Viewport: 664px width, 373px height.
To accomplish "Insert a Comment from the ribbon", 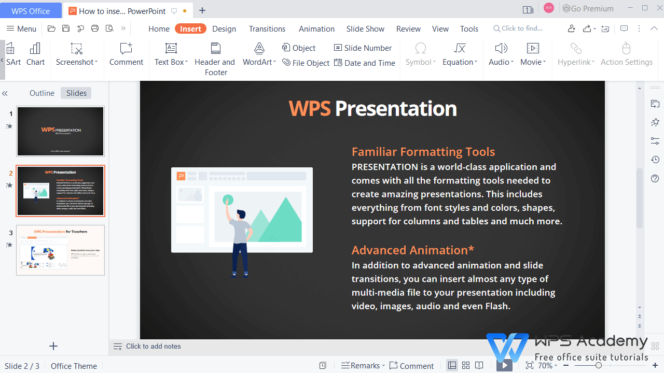I will click(x=126, y=54).
